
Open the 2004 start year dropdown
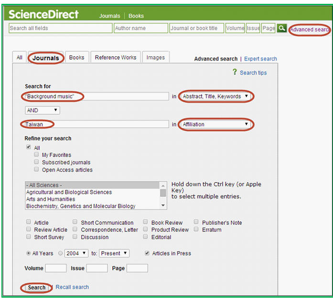point(76,253)
